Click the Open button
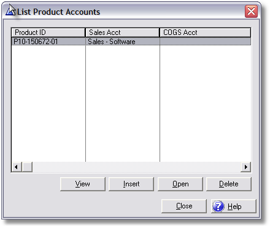Viewport: 270px width, 228px height. (x=180, y=184)
